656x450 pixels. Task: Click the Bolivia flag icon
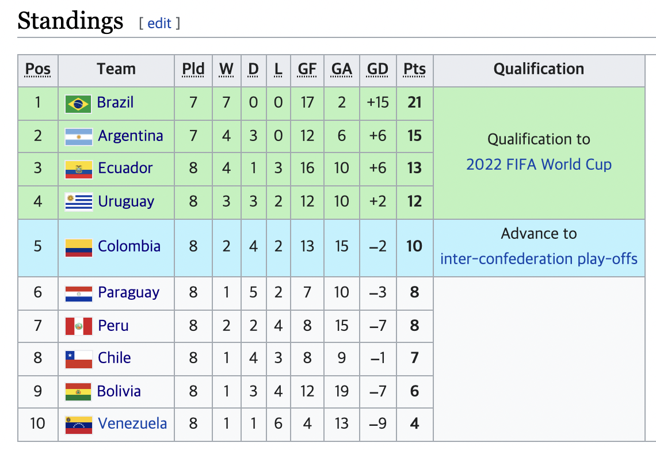(x=78, y=392)
